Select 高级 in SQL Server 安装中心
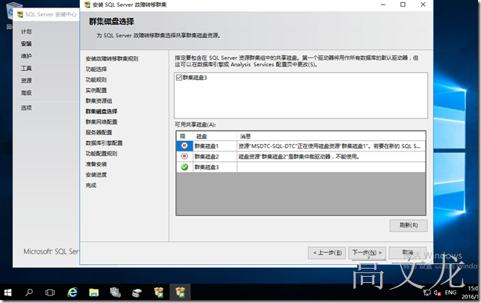 [x=26, y=93]
